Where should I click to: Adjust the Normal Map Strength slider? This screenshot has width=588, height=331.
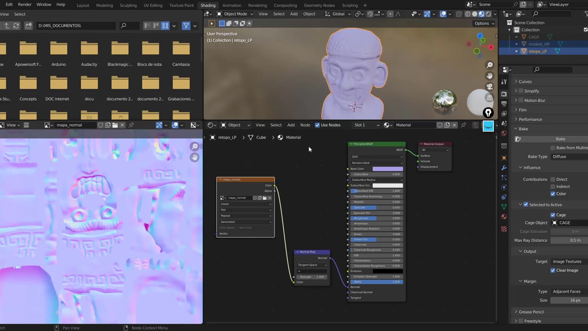(x=312, y=277)
